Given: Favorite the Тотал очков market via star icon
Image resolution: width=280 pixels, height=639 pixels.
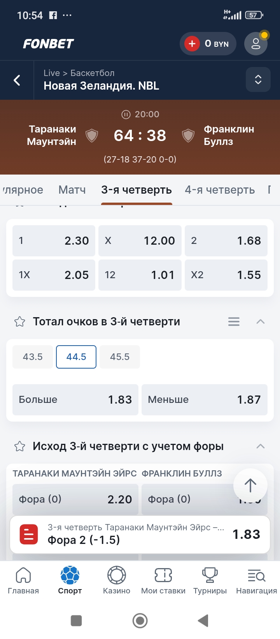Looking at the screenshot, I should tap(19, 321).
